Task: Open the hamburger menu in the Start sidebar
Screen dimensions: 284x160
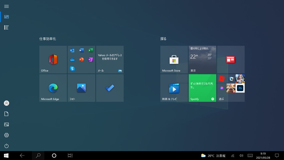Action: tap(6, 6)
